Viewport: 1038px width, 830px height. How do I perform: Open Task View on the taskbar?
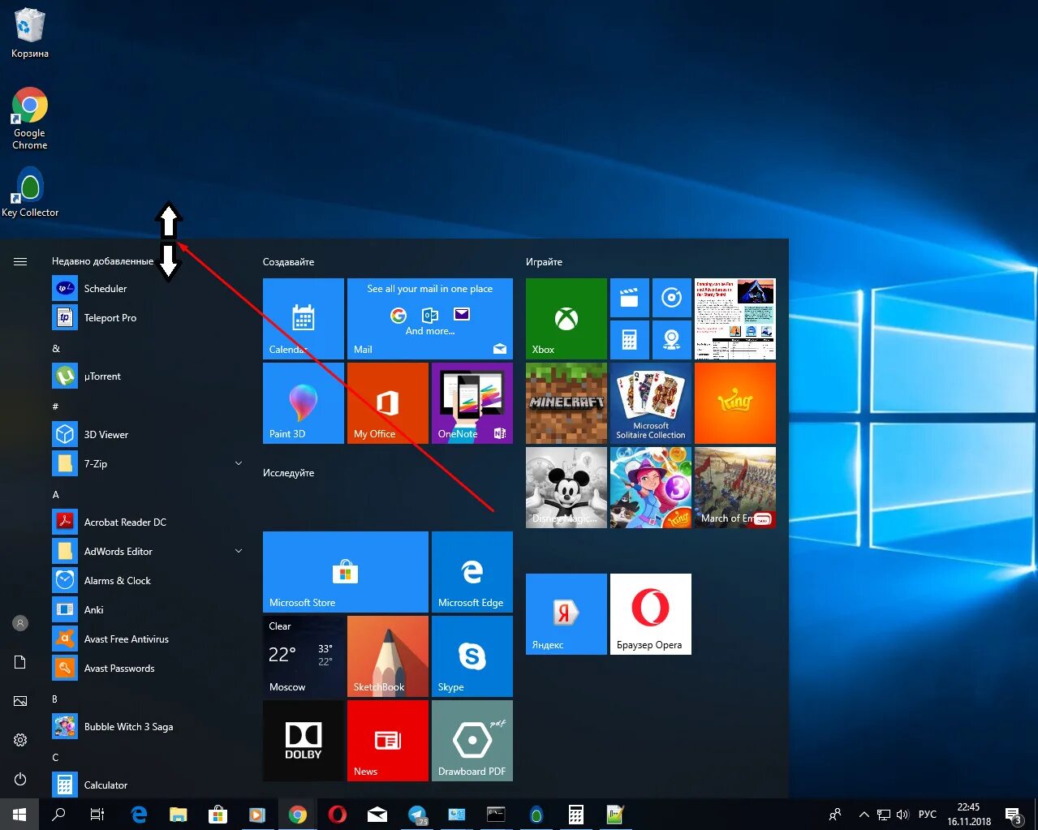point(97,815)
